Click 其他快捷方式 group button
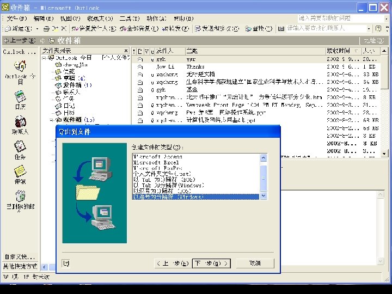Screen dimensions: 392x294 pos(20,266)
